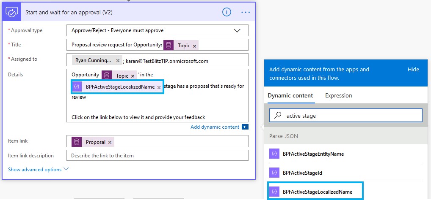Click the Parse JSON section header
Image resolution: width=431 pixels, height=200 pixels.
coord(346,136)
